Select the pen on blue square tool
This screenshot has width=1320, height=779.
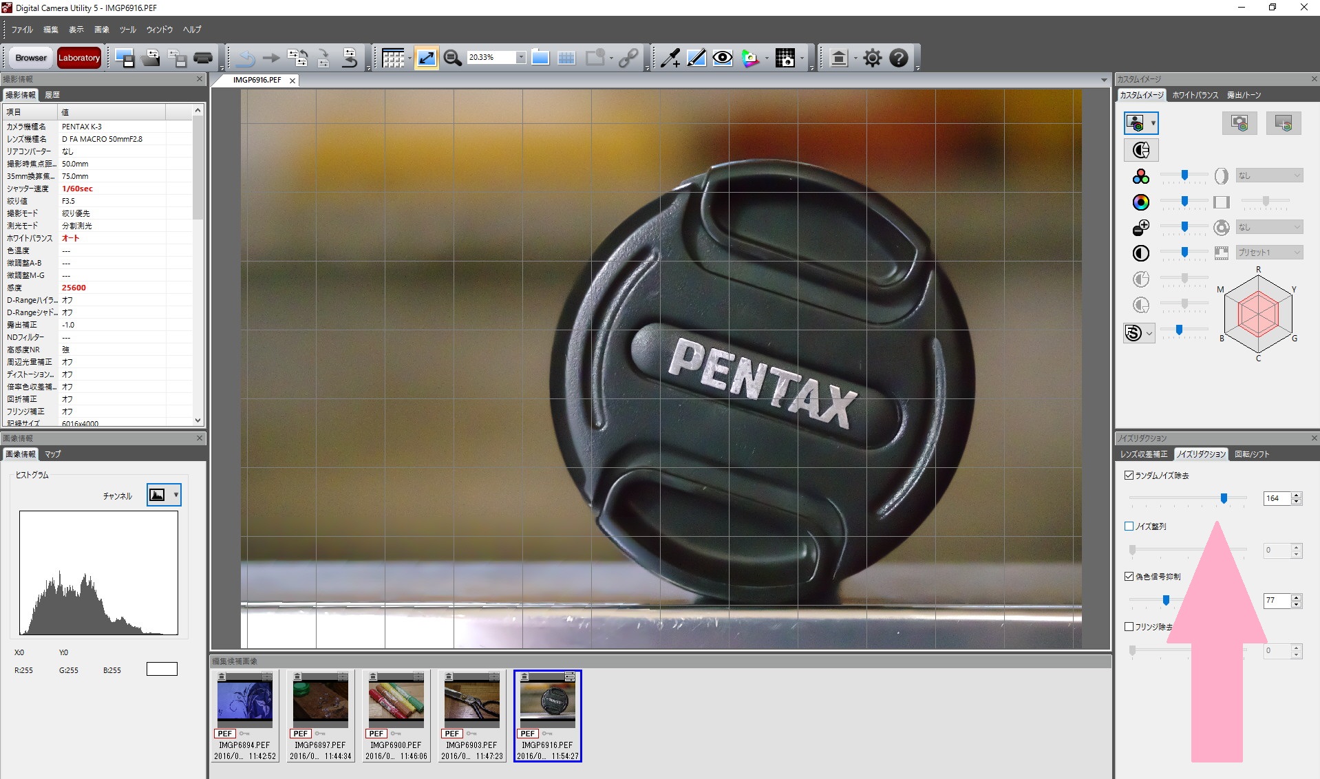tap(696, 58)
